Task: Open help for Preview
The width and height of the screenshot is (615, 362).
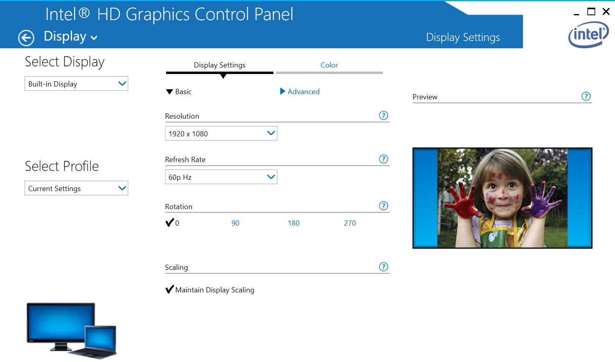Action: coord(586,97)
